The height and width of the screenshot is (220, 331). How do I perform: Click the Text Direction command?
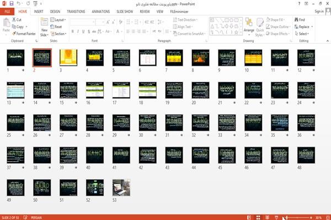pos(185,20)
